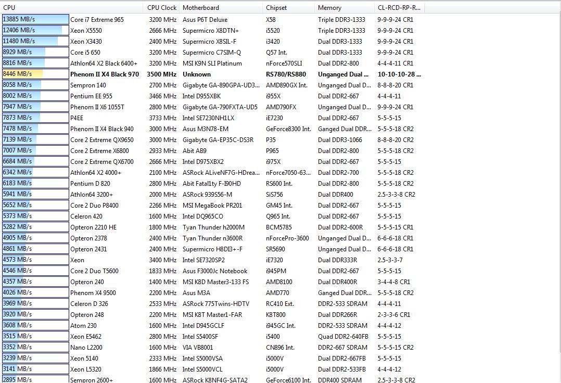The width and height of the screenshot is (561, 383).
Task: Sort by the CPU column header
Action: (72, 7)
